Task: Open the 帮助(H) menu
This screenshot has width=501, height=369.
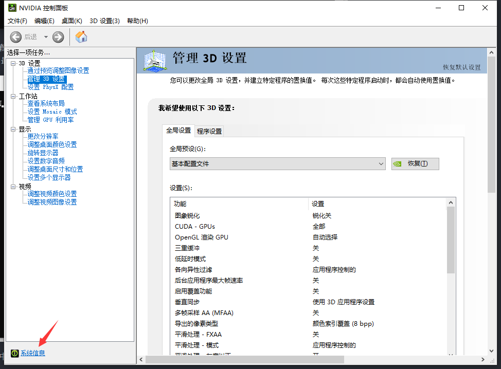Action: 137,21
